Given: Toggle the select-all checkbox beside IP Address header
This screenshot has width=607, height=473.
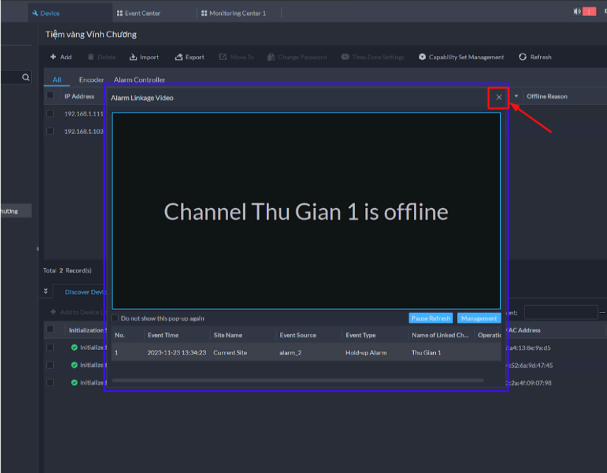Looking at the screenshot, I should (50, 95).
